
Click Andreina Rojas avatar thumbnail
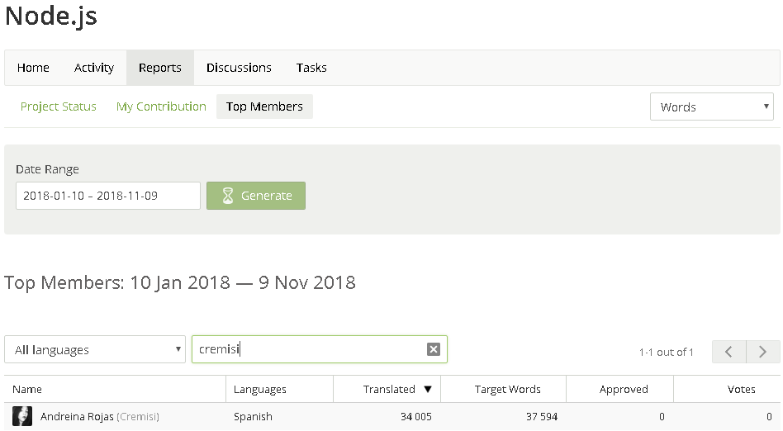[22, 416]
